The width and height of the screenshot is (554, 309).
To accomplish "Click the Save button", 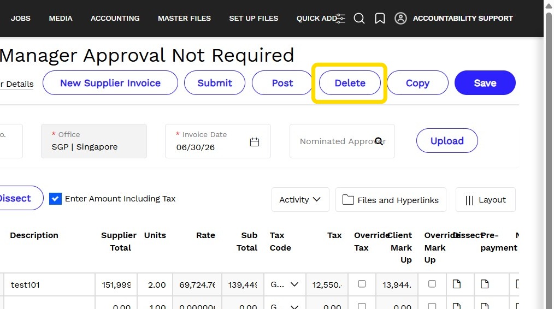I will pyautogui.click(x=485, y=82).
